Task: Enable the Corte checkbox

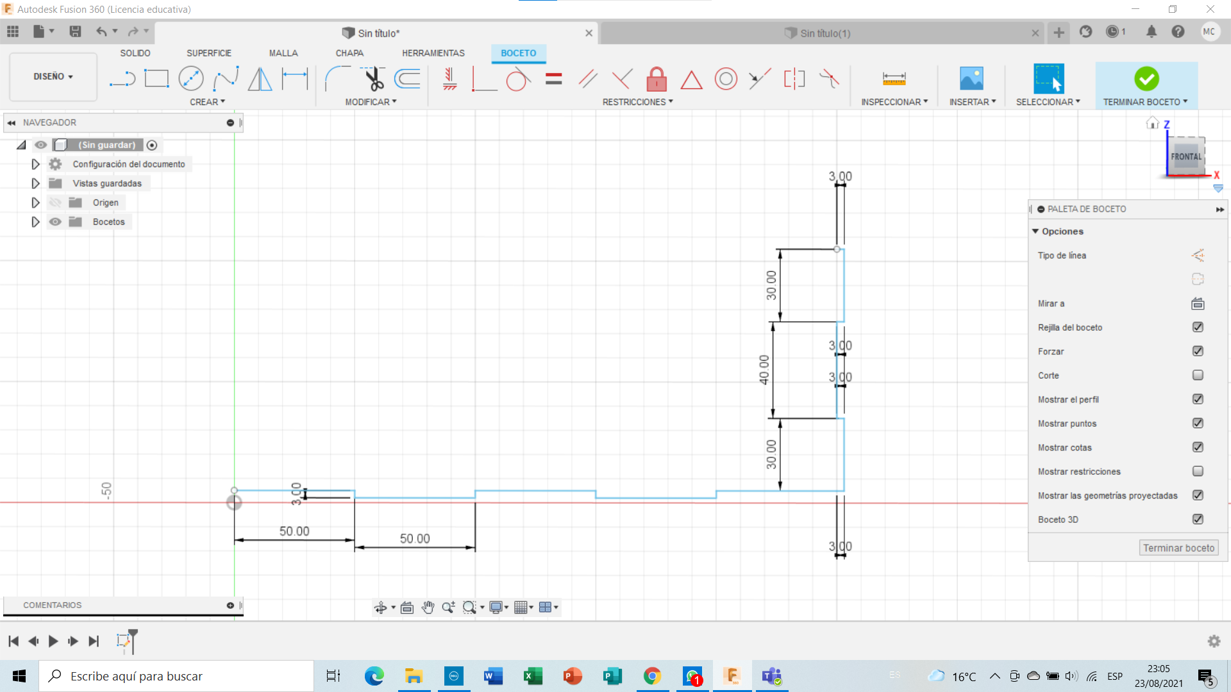Action: click(1198, 375)
